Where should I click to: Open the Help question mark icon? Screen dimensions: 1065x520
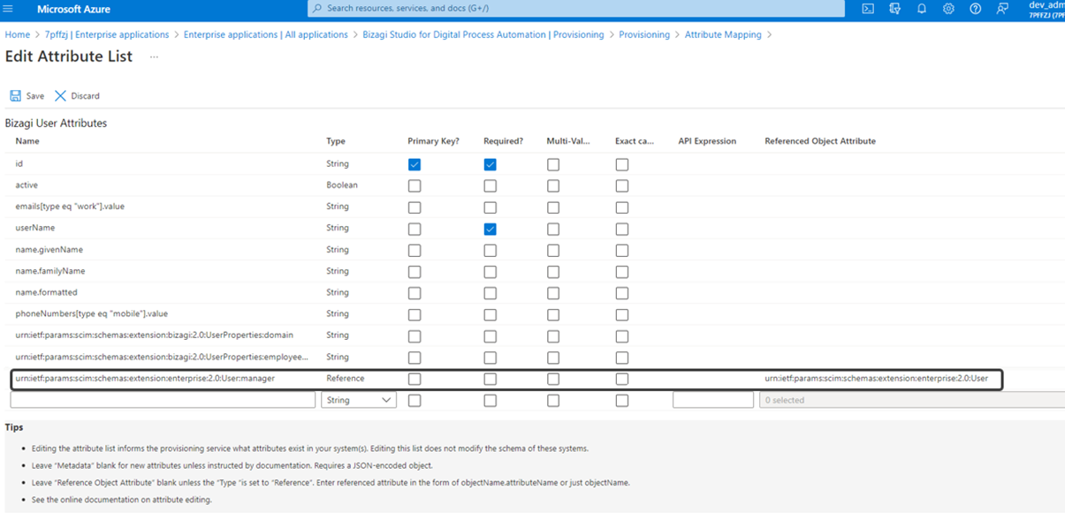(975, 9)
